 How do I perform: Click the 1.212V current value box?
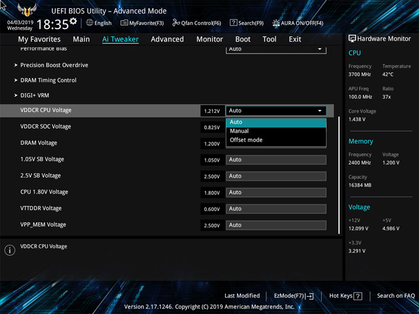pyautogui.click(x=212, y=111)
